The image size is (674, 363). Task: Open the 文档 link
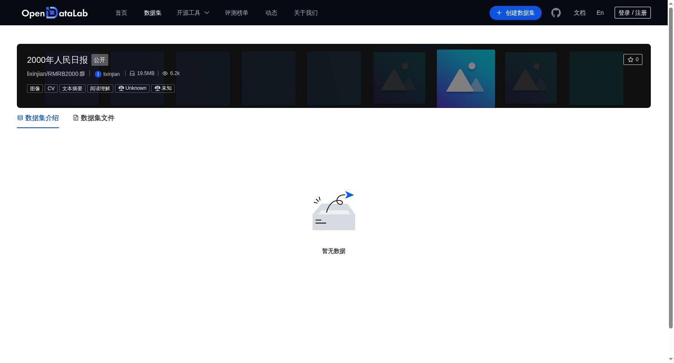[x=580, y=13]
